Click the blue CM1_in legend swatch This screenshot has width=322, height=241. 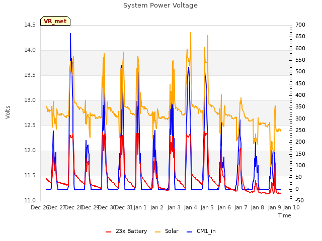click(189, 232)
